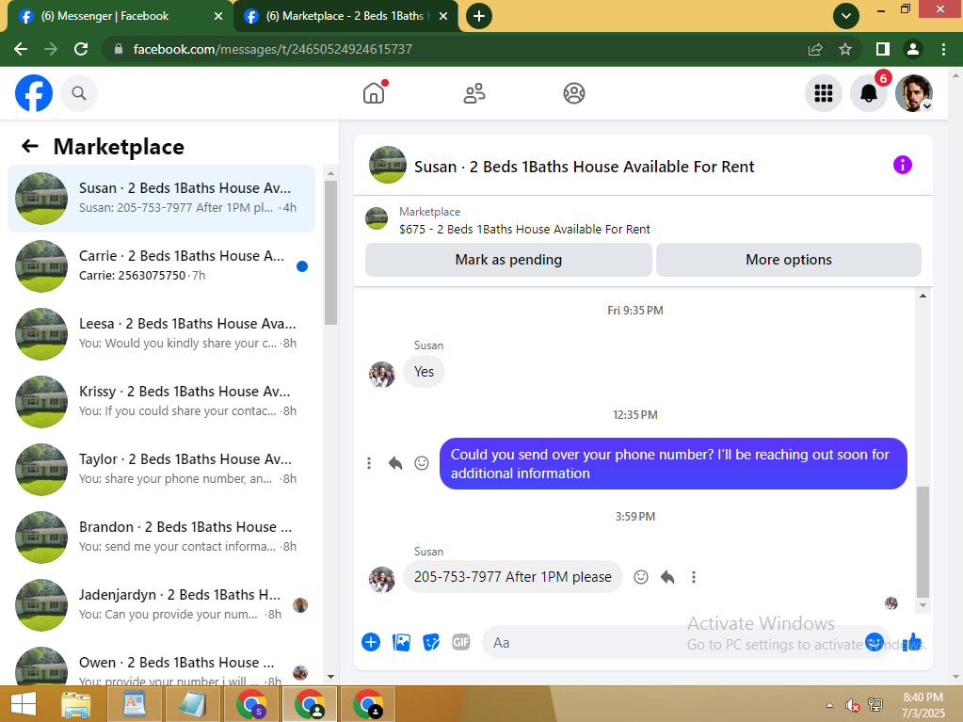Click the Susan chat header title

pyautogui.click(x=584, y=167)
